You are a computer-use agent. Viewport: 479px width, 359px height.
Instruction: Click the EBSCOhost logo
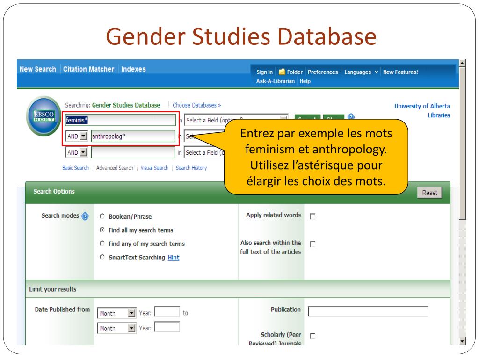tap(44, 116)
